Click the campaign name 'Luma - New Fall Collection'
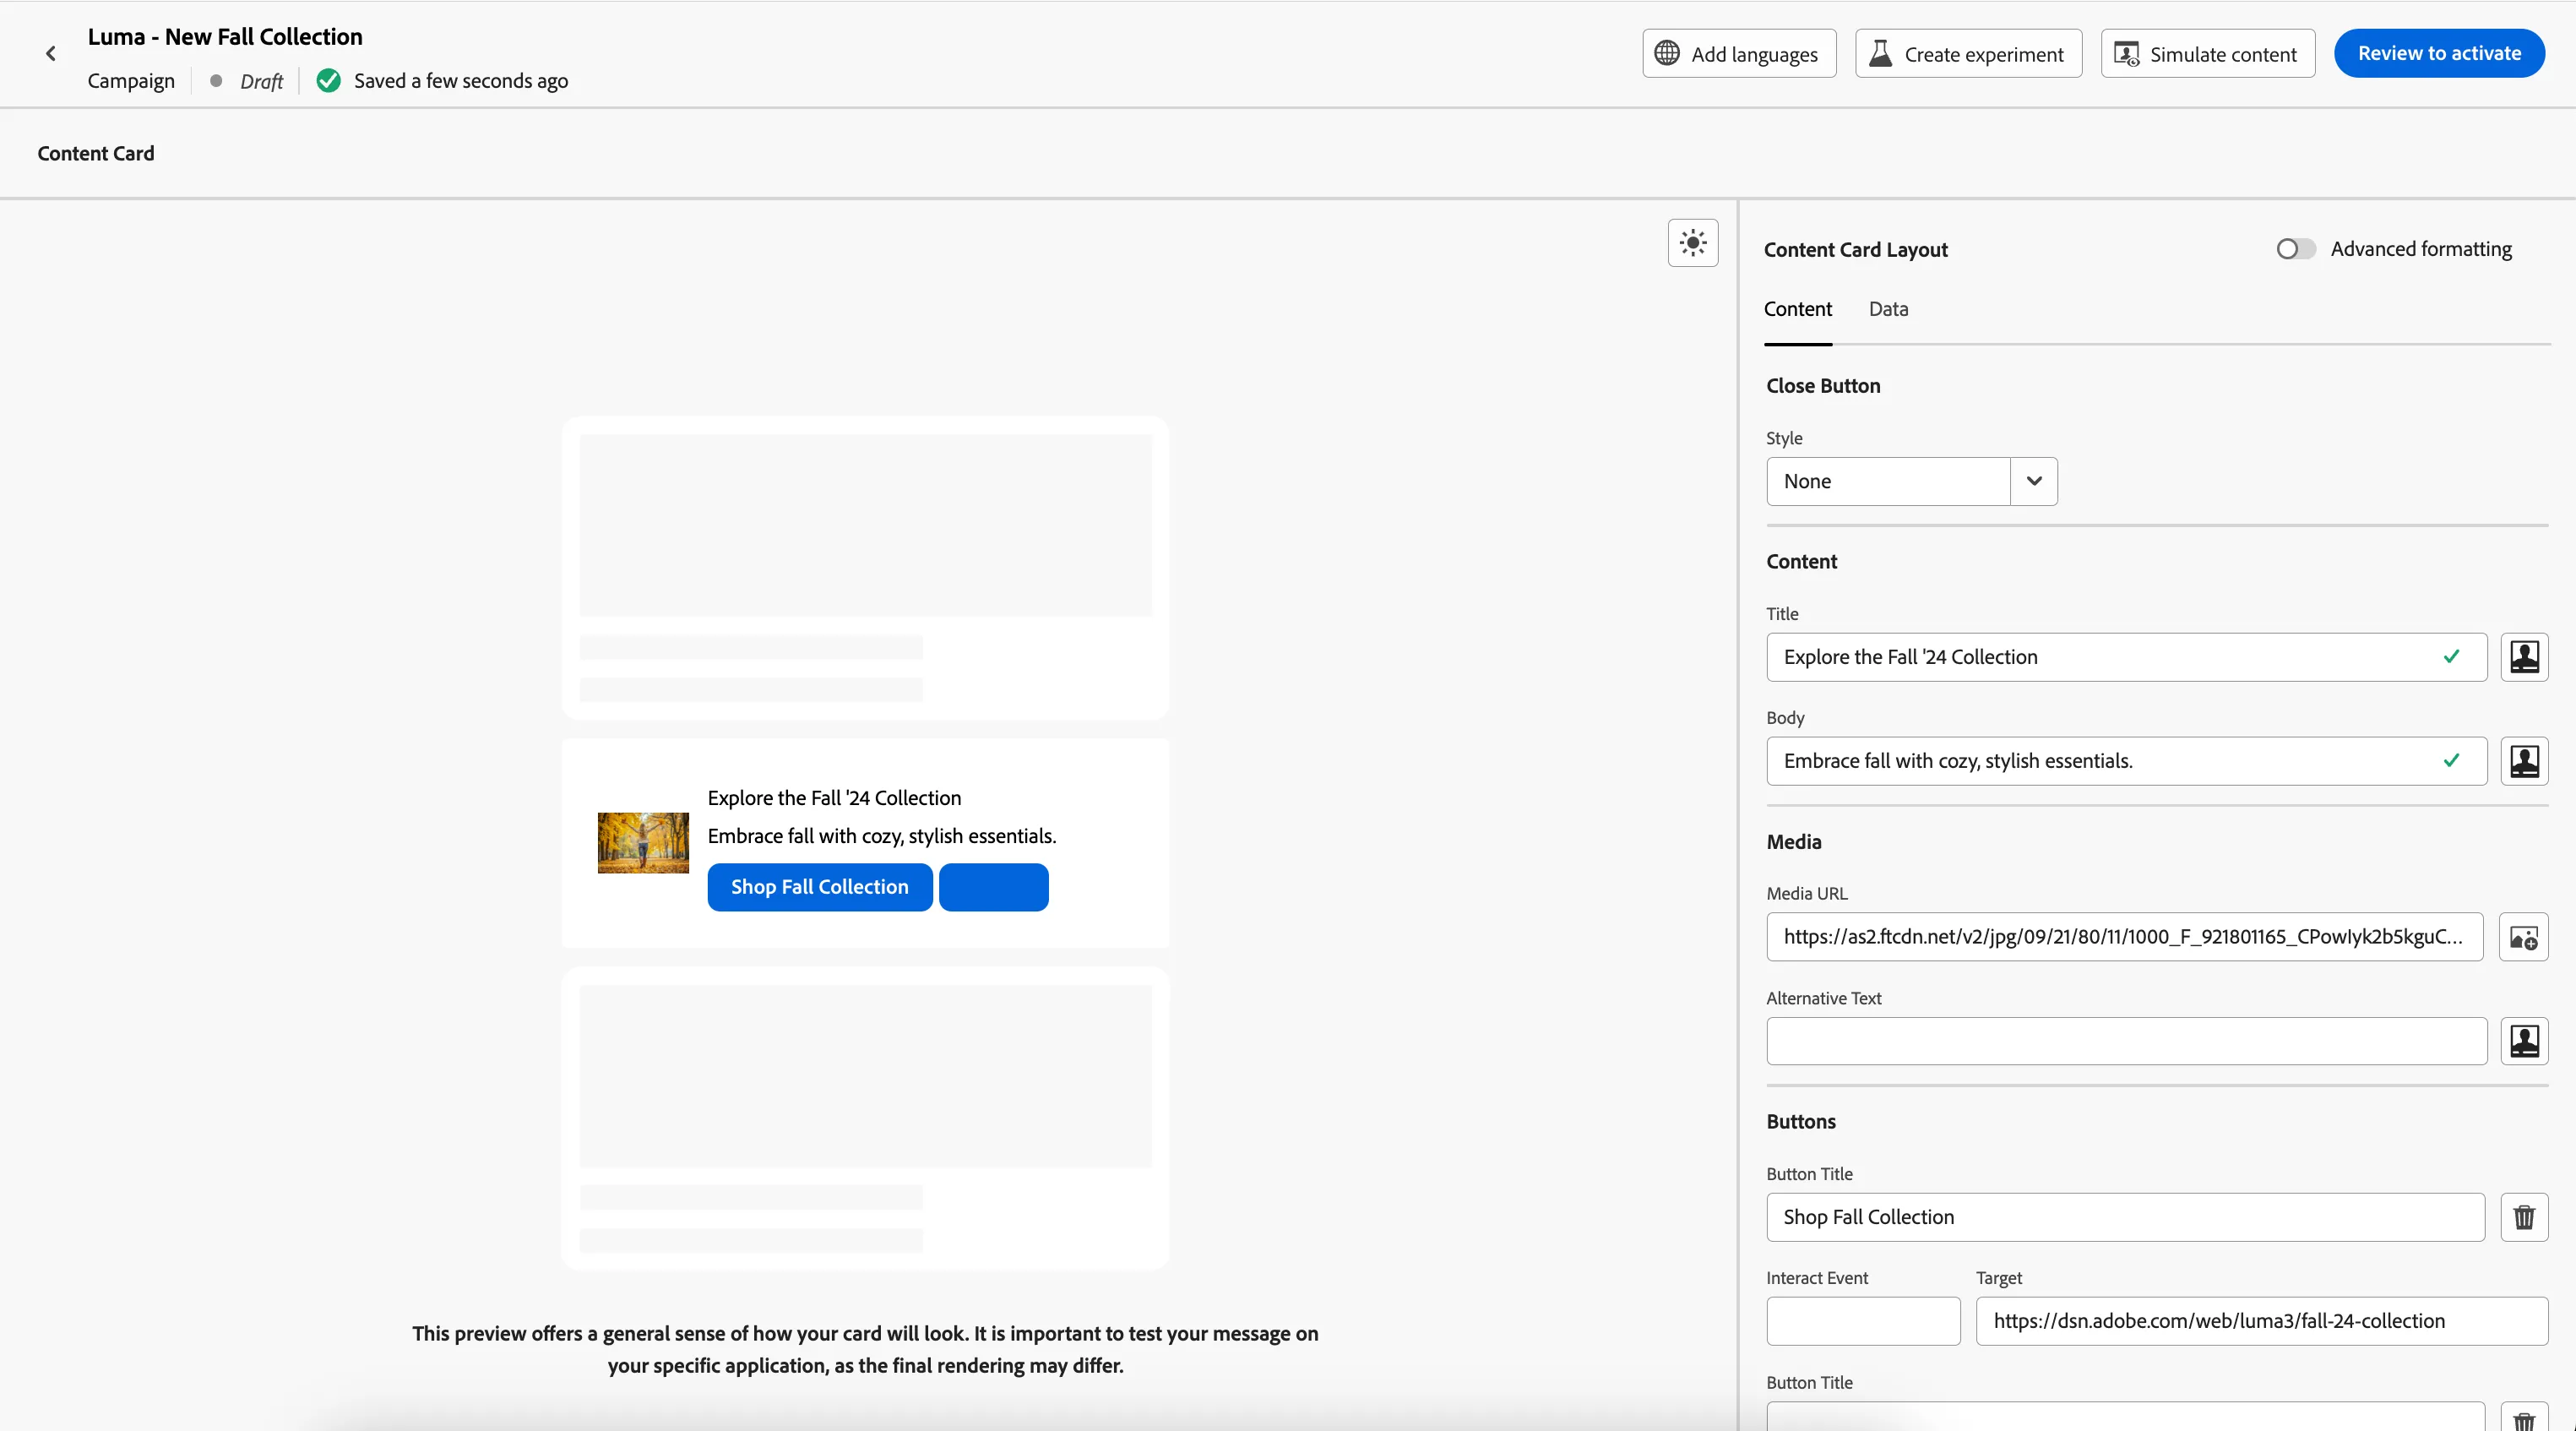This screenshot has width=2576, height=1431. click(225, 37)
